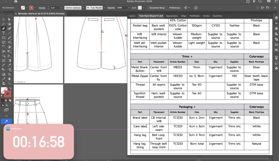Open the Share icon at top right

coord(248,2)
